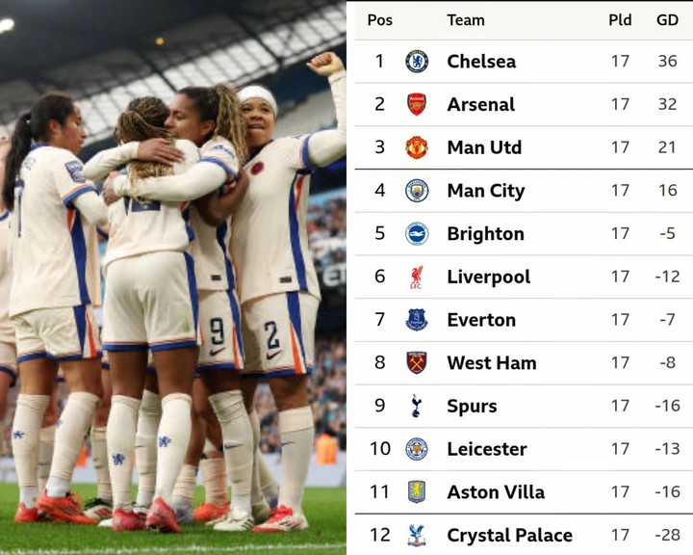
Task: Select the Pld column header
Action: (620, 20)
